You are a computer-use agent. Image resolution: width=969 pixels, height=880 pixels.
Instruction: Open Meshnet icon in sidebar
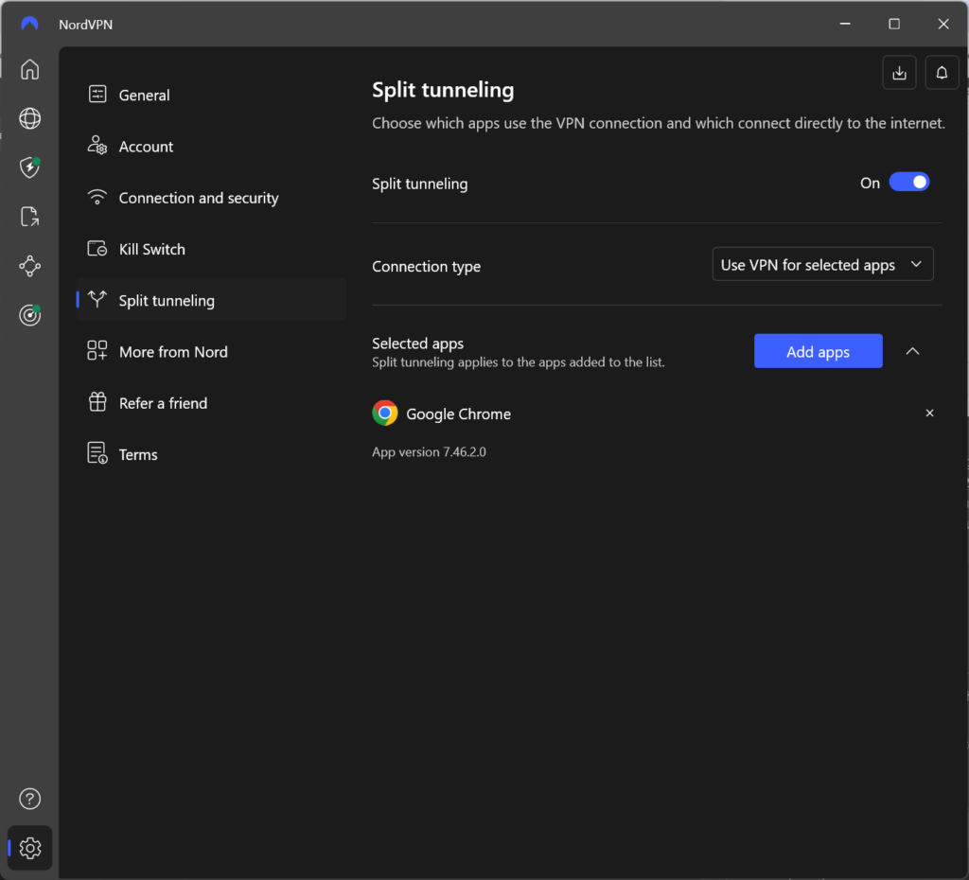[29, 266]
